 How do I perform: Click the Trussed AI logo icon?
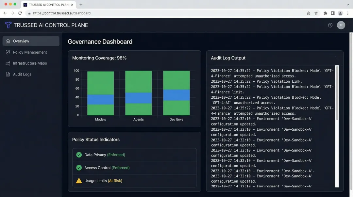8,25
